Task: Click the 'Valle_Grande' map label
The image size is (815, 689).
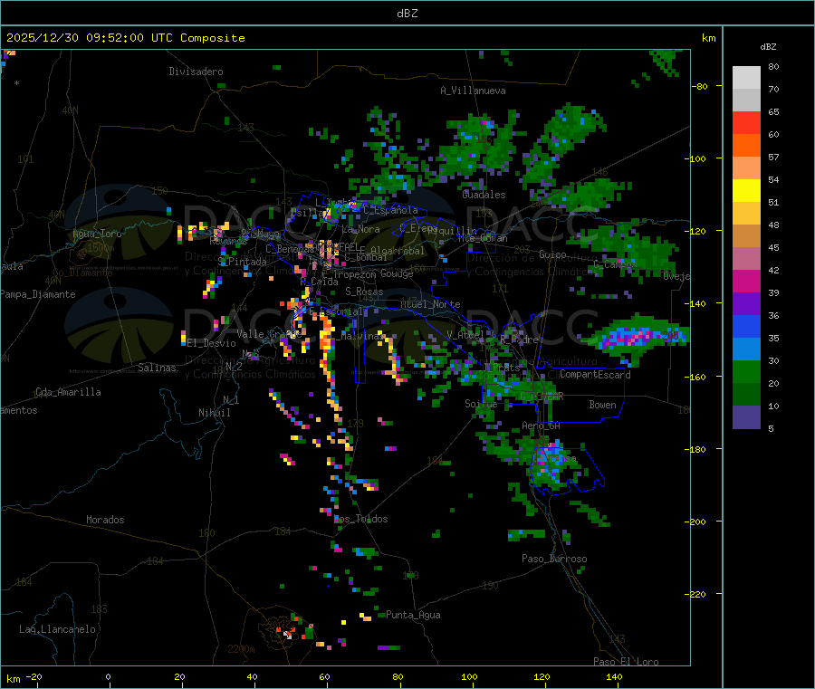Action: point(269,334)
